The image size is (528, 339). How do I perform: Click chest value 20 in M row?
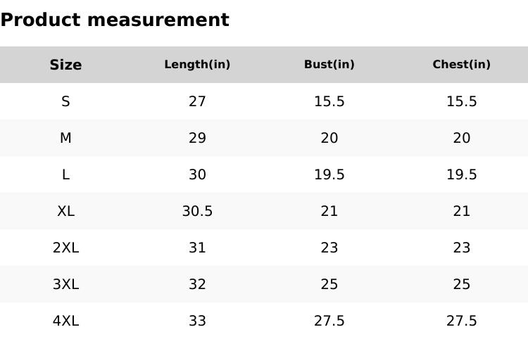(461, 138)
